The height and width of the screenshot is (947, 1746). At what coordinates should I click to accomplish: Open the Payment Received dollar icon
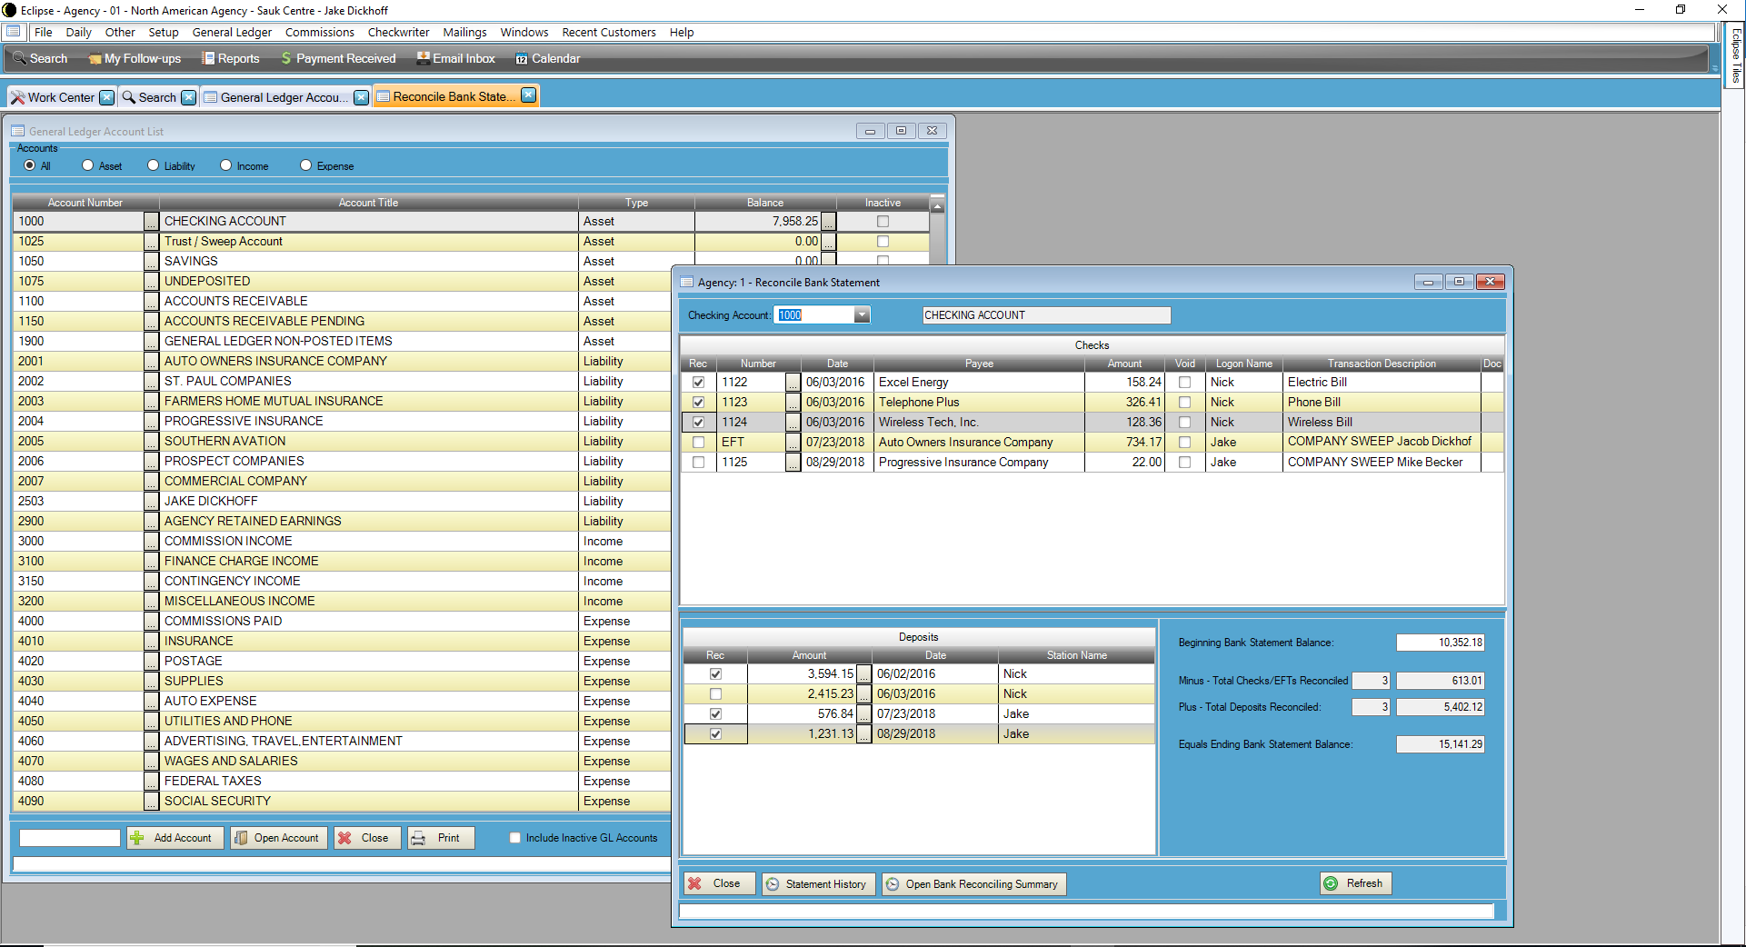click(x=286, y=58)
